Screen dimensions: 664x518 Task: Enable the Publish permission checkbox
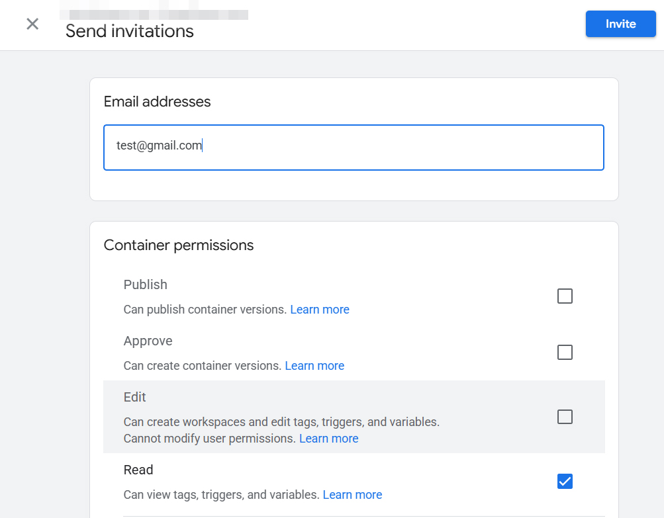pos(564,296)
